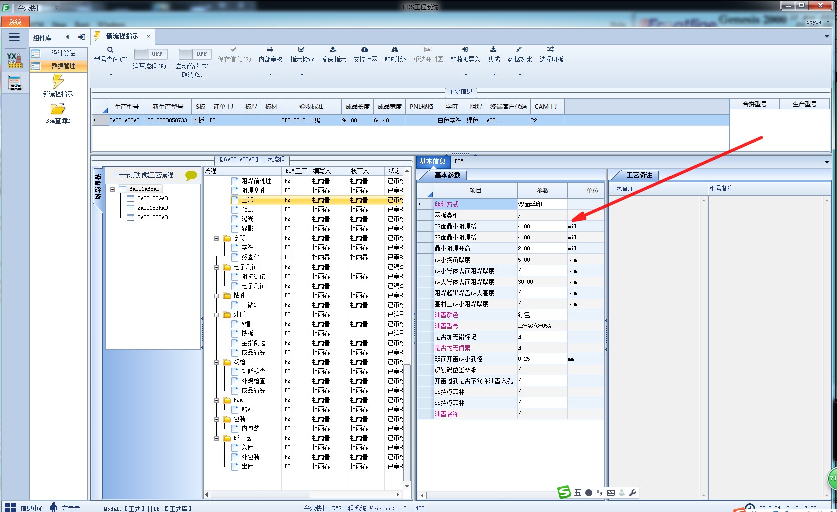Click the 文控上网 cloud icon

click(365, 50)
